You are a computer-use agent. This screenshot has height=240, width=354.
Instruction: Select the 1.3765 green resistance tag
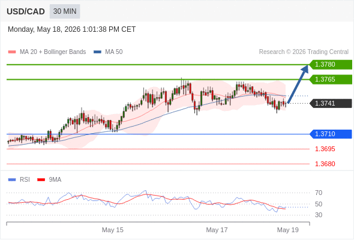coord(331,79)
